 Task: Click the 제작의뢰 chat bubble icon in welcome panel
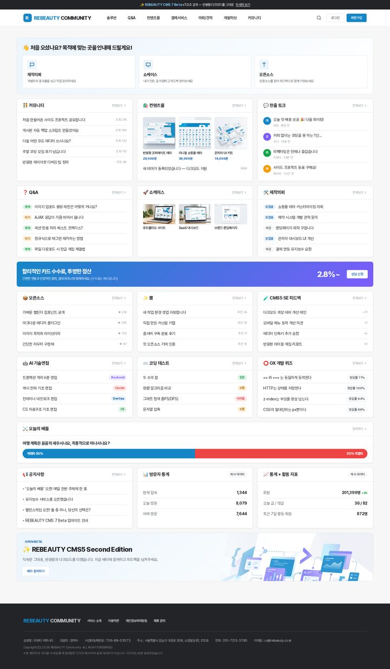[x=32, y=64]
